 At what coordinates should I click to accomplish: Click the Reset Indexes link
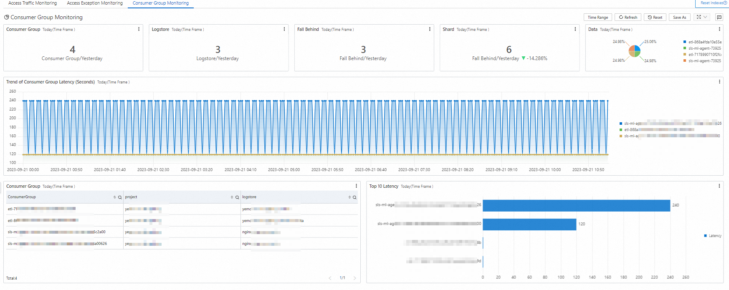tap(711, 3)
